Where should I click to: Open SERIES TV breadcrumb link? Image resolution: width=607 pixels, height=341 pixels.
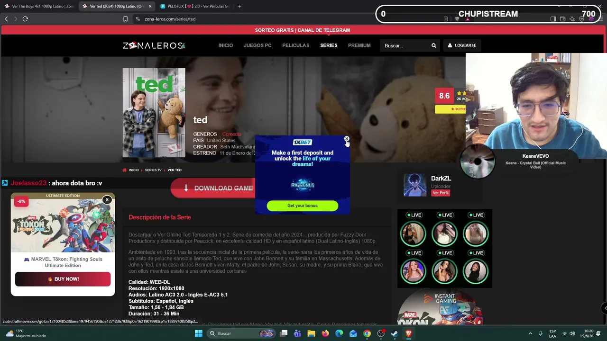(153, 170)
